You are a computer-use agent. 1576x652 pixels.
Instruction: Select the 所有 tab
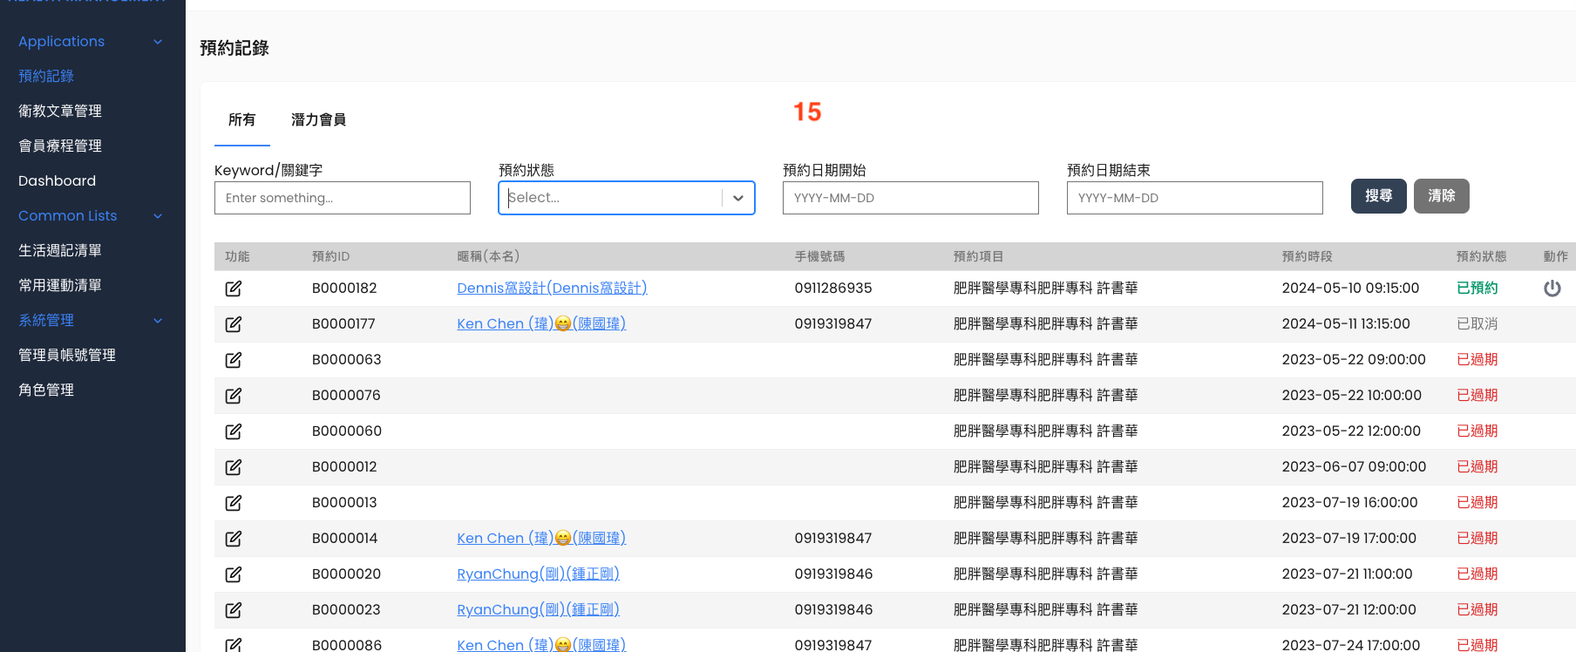click(x=241, y=120)
